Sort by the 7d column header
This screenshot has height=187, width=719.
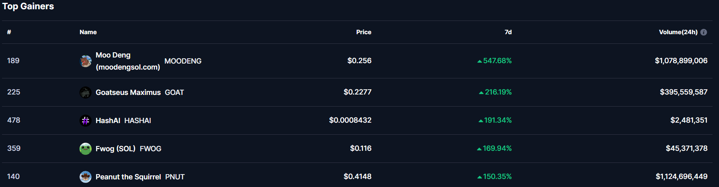point(508,32)
